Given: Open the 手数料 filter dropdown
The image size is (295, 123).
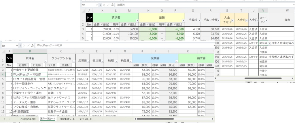Looking at the screenshot, I should [199, 20].
